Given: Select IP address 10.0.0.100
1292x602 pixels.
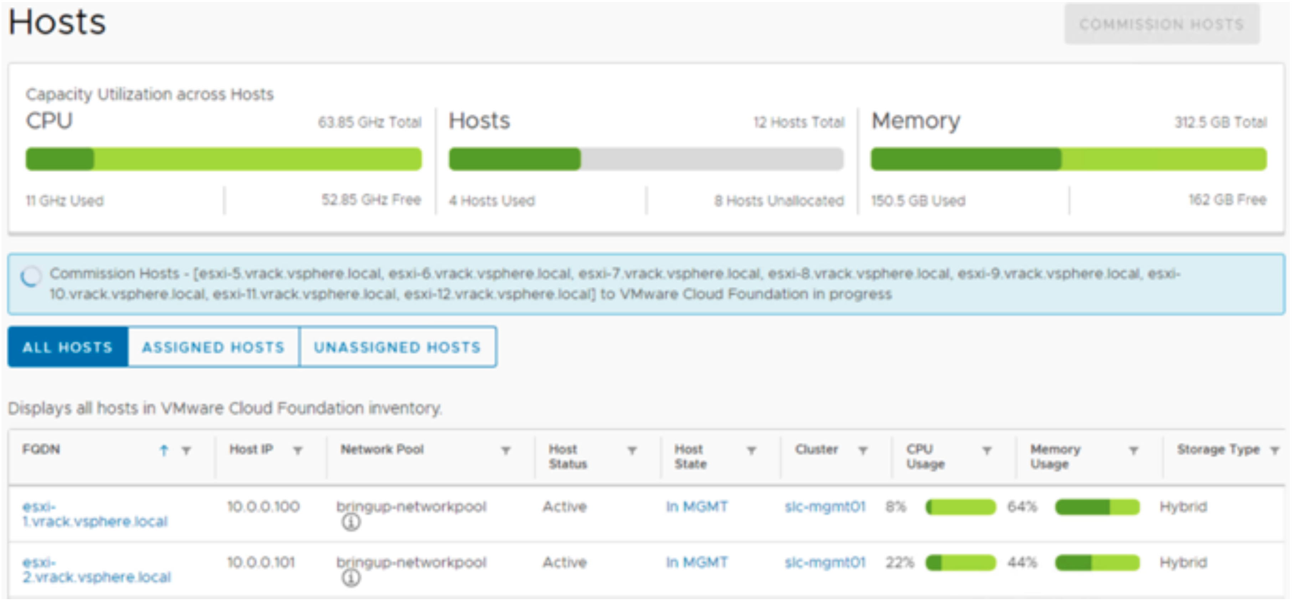Looking at the screenshot, I should (x=263, y=507).
